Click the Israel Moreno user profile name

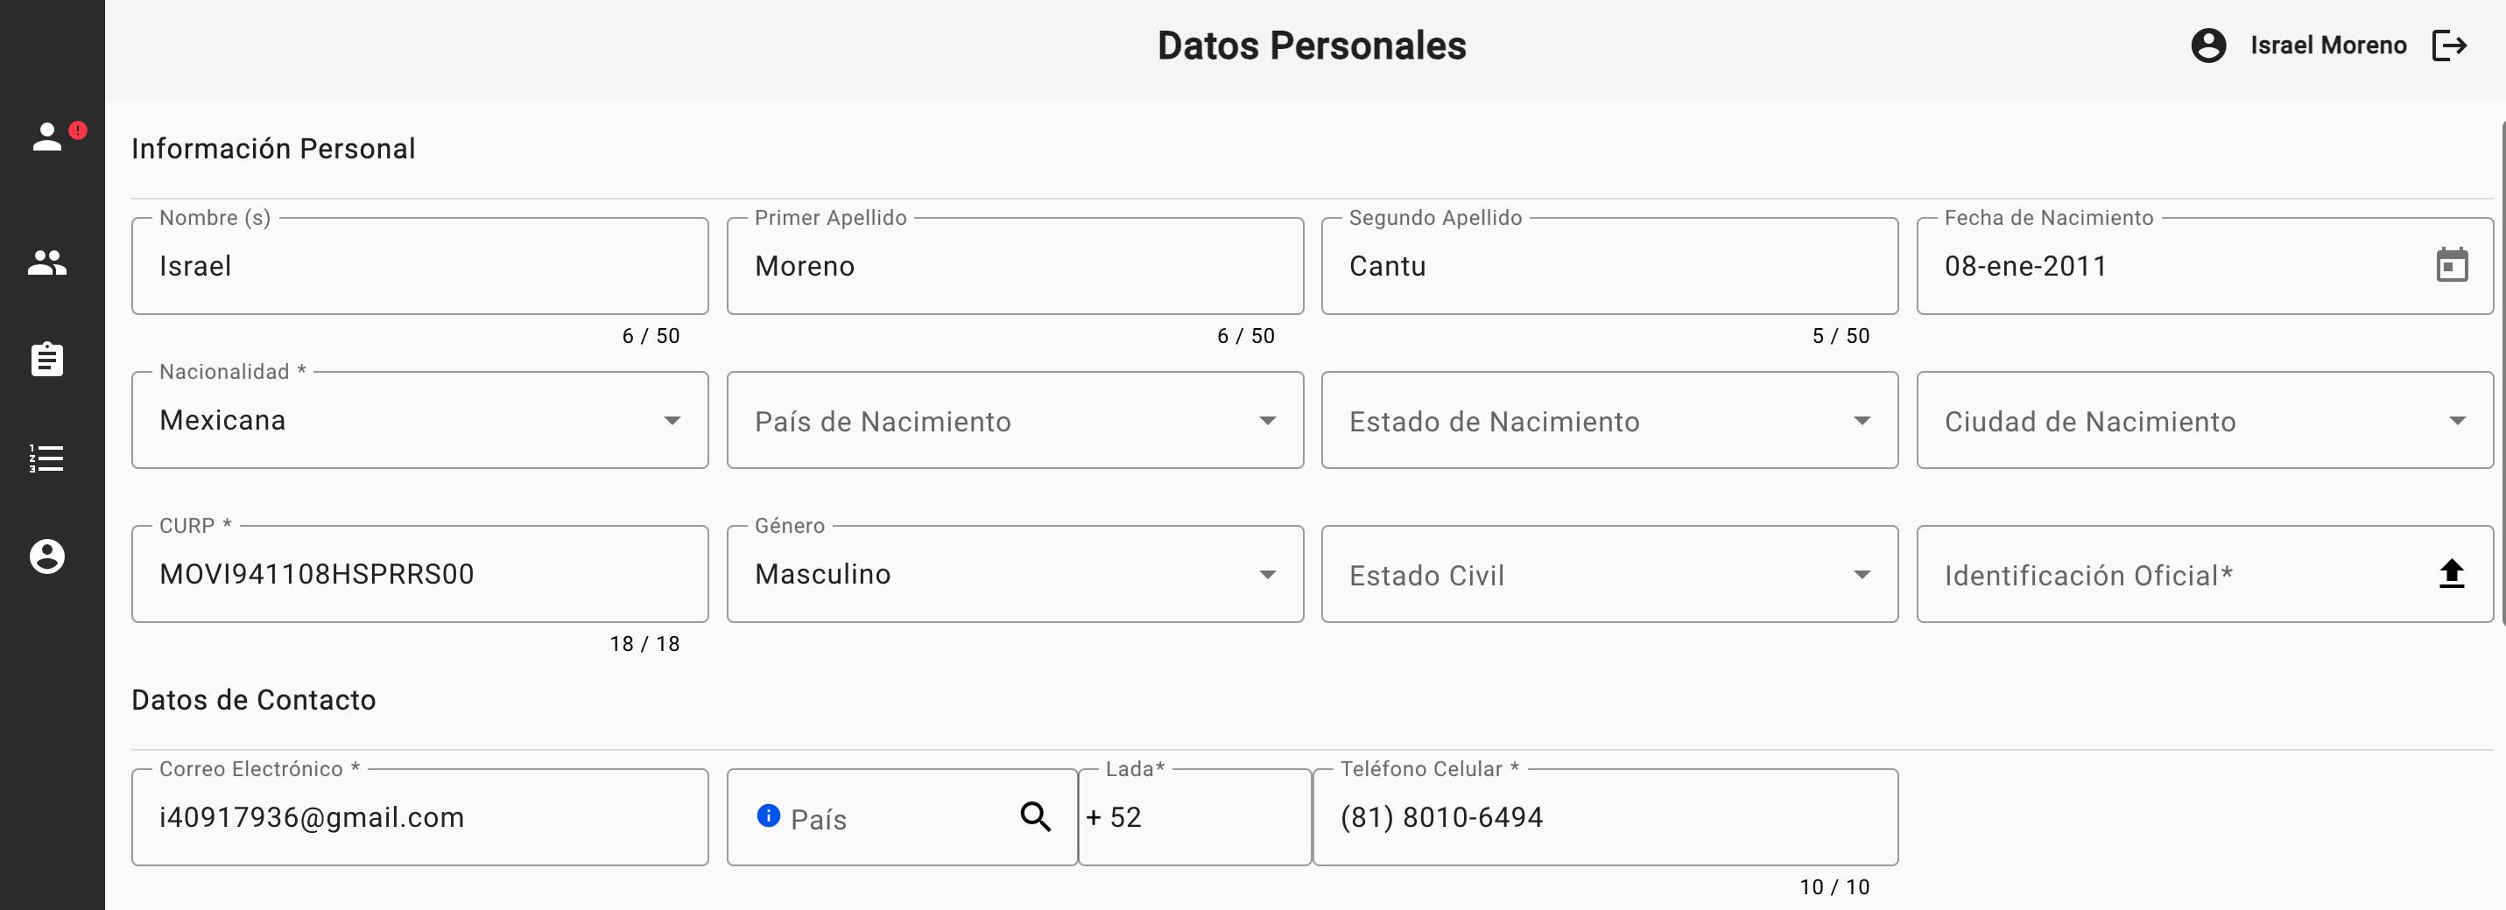click(x=2327, y=45)
